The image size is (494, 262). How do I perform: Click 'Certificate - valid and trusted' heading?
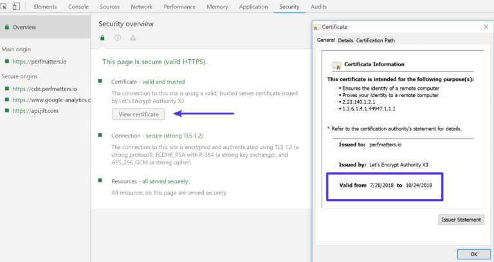point(148,82)
